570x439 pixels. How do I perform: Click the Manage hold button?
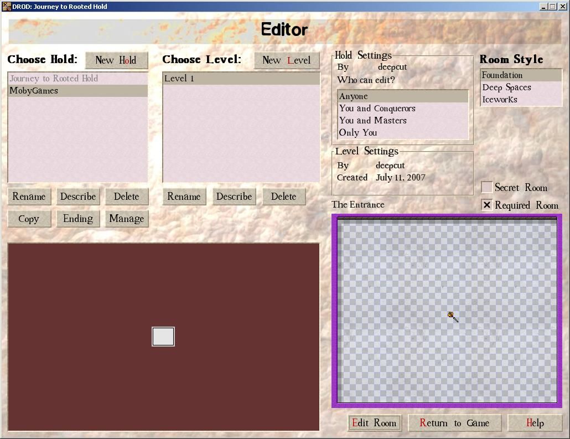[127, 219]
